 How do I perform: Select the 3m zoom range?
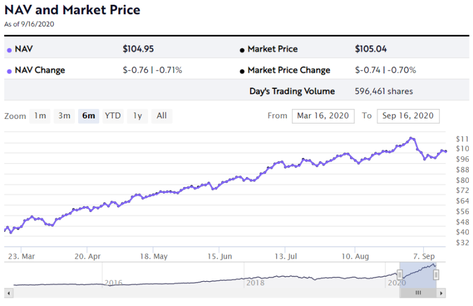64,116
